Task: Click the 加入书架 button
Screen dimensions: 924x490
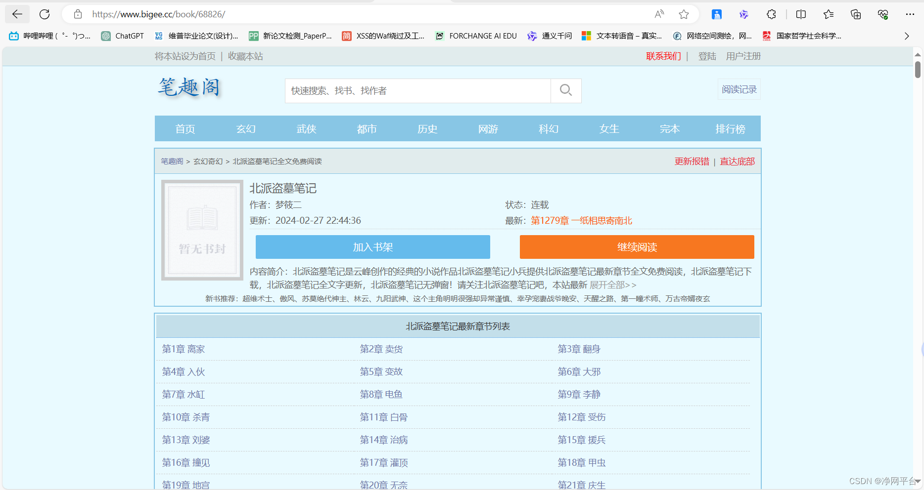Action: coord(373,247)
